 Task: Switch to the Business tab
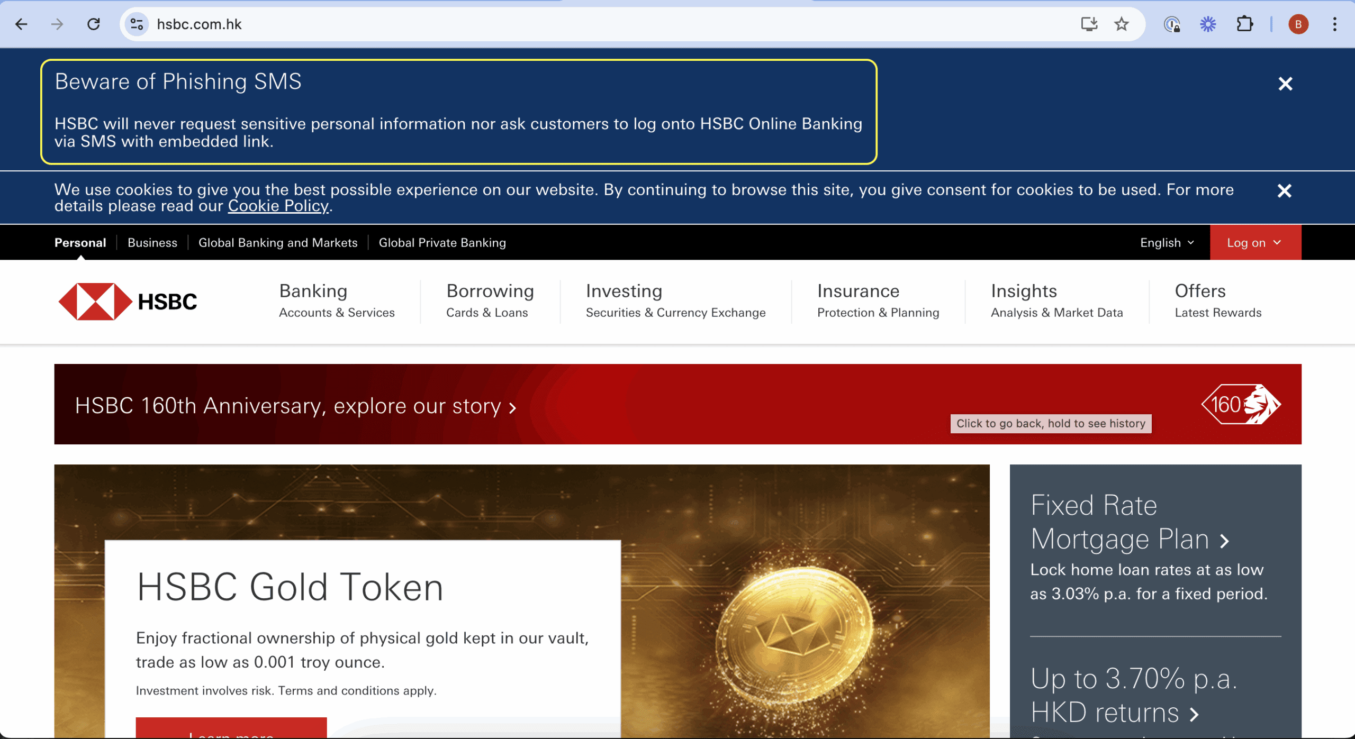152,243
